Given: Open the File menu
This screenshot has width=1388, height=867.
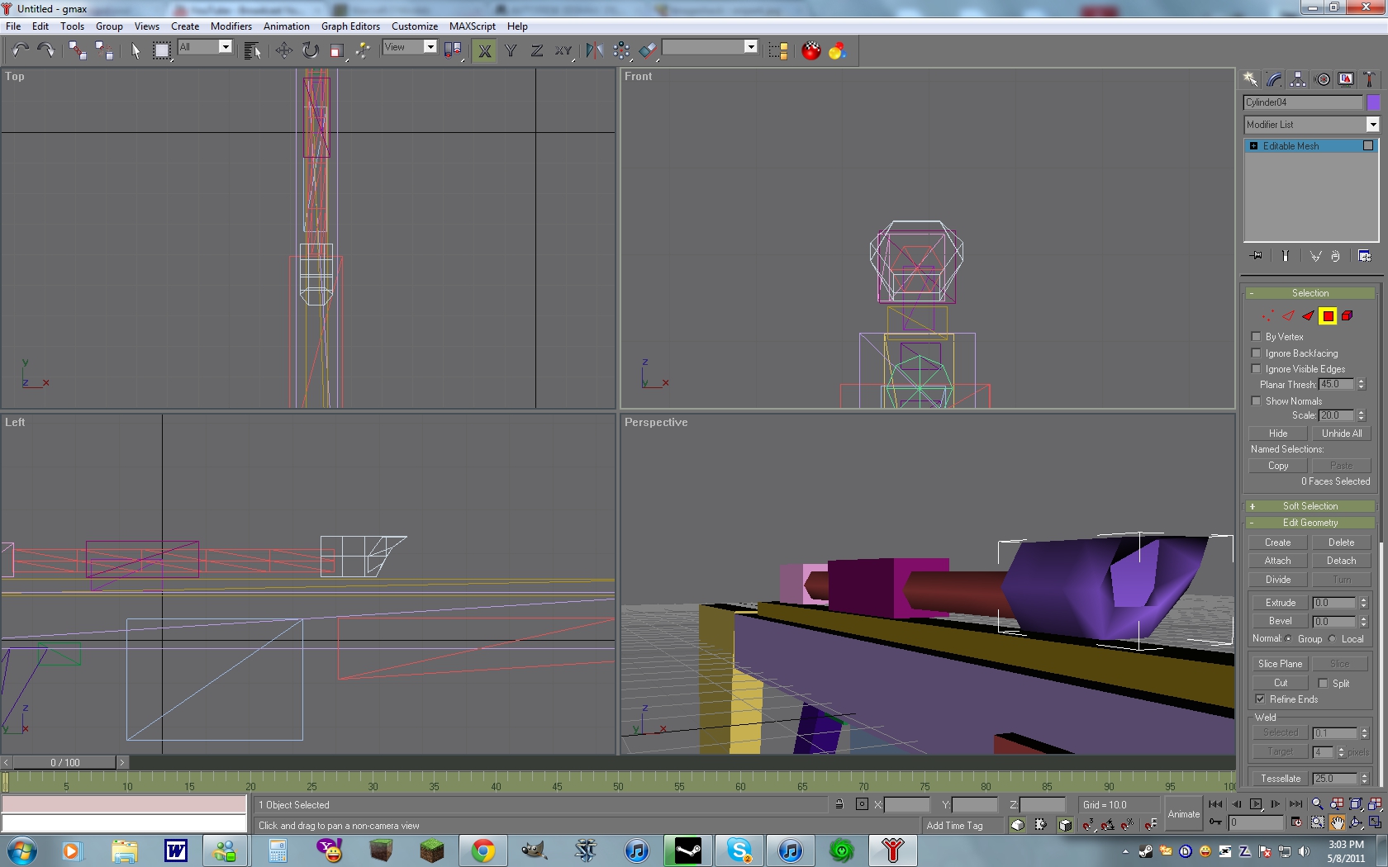Looking at the screenshot, I should [13, 26].
